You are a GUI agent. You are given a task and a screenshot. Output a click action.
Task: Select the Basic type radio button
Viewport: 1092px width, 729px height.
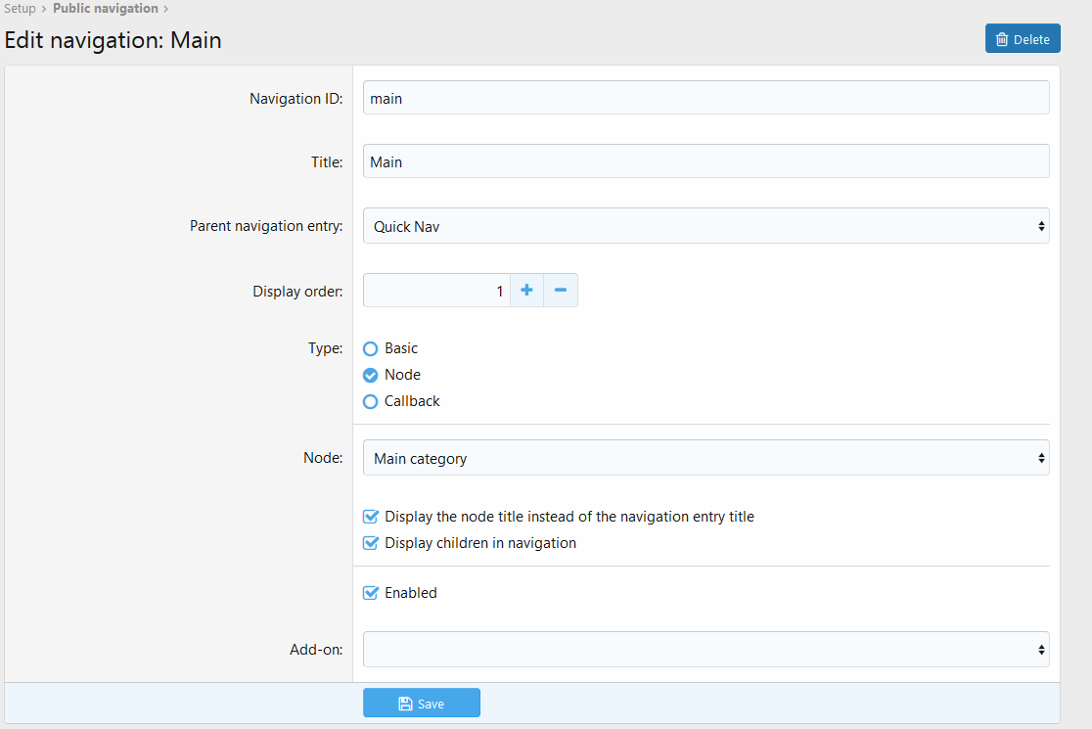click(x=371, y=348)
